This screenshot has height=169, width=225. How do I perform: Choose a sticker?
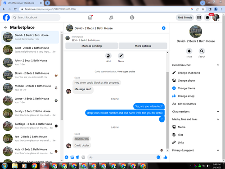pos(78,157)
